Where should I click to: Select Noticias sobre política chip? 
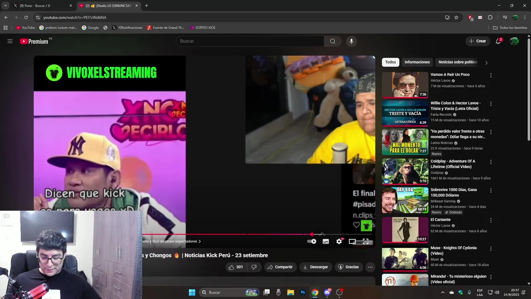tap(458, 62)
